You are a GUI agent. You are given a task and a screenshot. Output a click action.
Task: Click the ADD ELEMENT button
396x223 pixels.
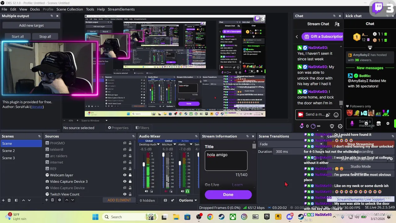119,200
